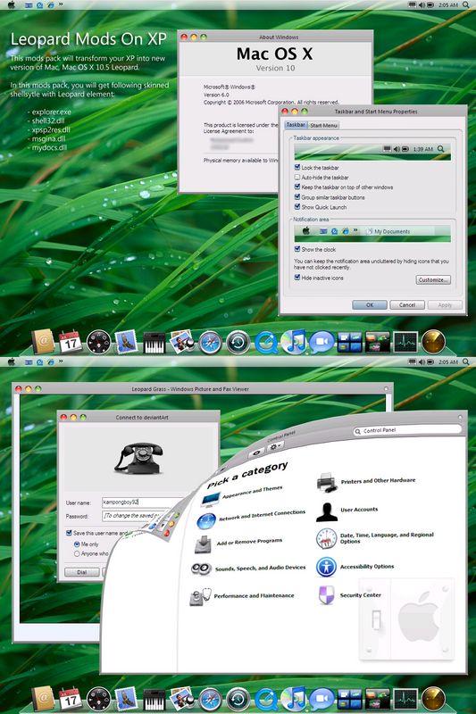Image resolution: width=476 pixels, height=714 pixels.
Task: Open Spotlight magnifier above the About Windows dialog
Action: click(466, 4)
